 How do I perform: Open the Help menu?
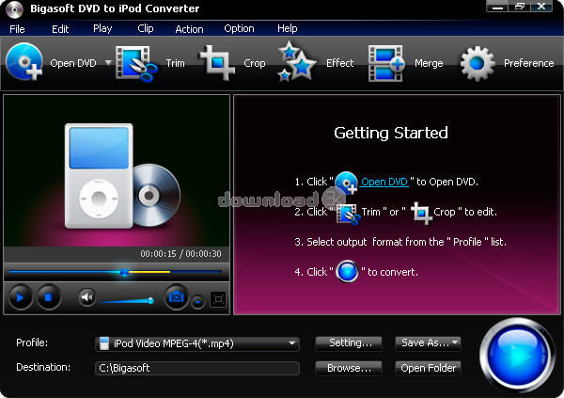tap(287, 29)
